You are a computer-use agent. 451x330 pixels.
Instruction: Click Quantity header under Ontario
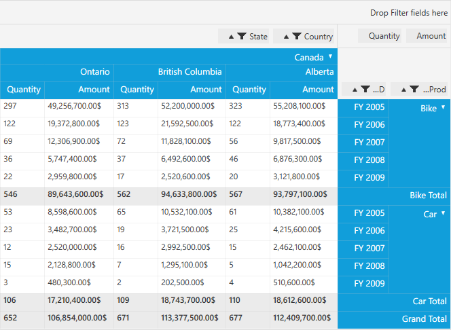(x=22, y=90)
